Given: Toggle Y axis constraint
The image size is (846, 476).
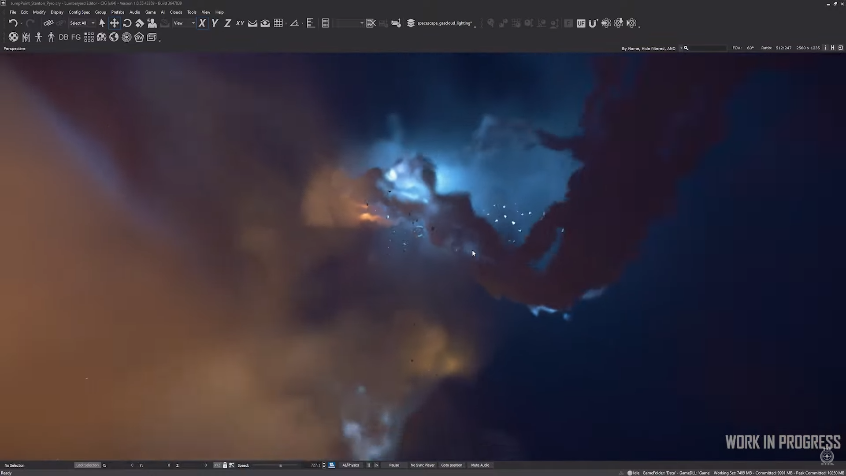Looking at the screenshot, I should coord(215,23).
